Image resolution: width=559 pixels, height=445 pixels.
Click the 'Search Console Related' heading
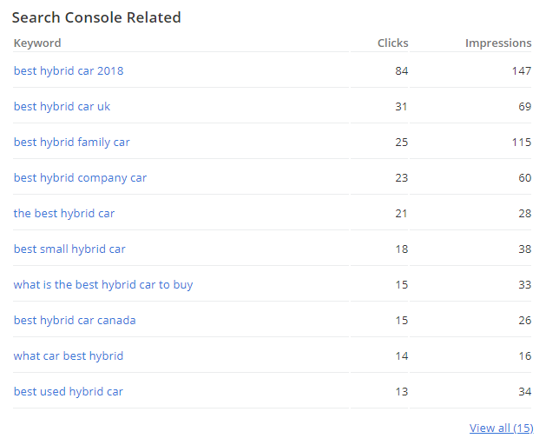96,17
